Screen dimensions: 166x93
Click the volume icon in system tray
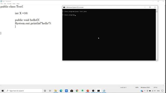[155, 91]
